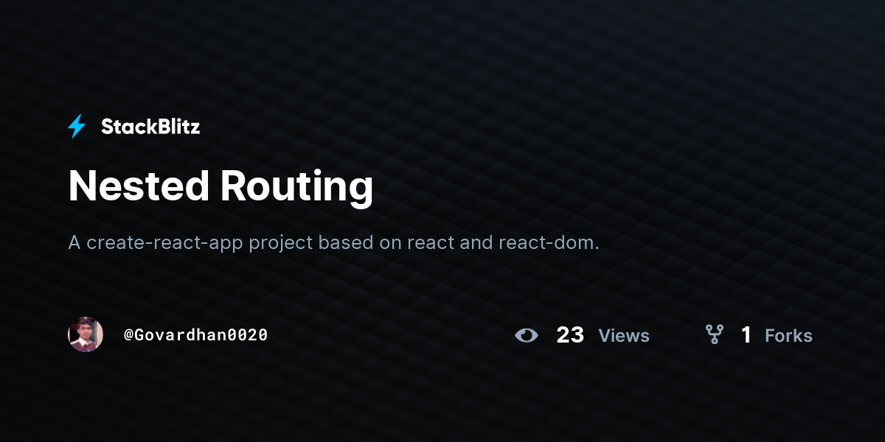Click the eye icon beside the view count
The image size is (885, 442).
pos(527,336)
